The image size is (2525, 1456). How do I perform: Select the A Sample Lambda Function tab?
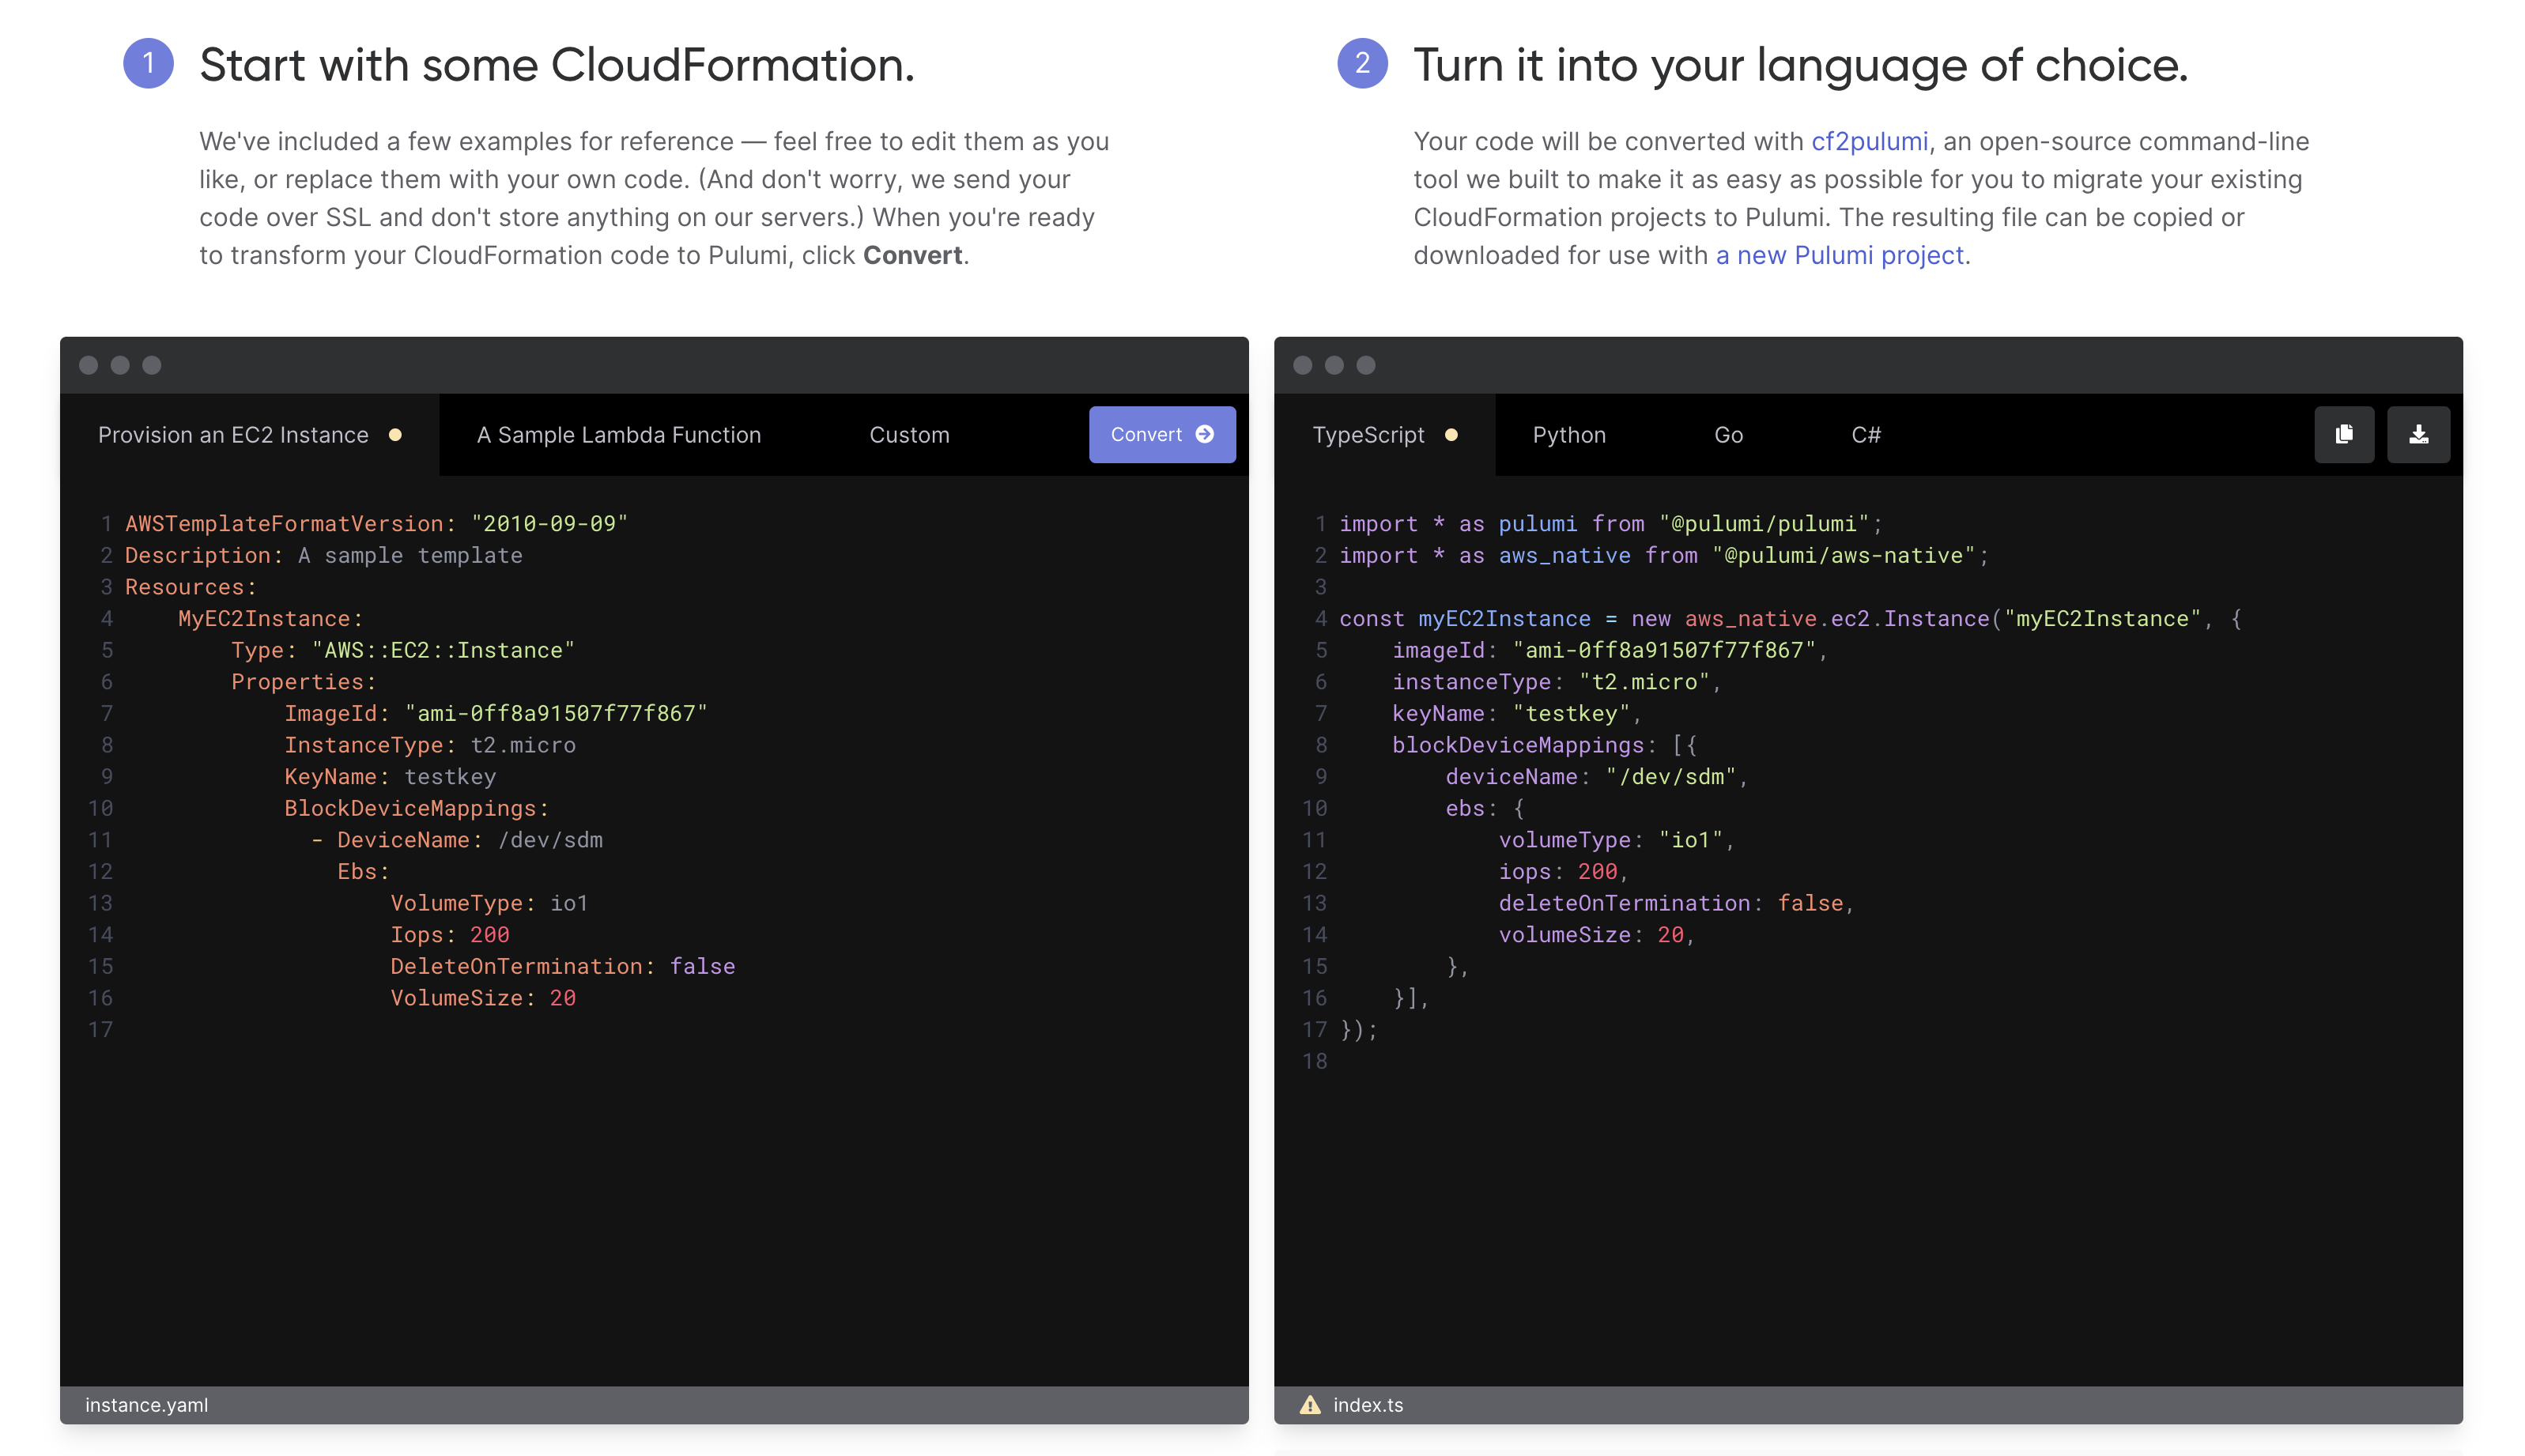tap(619, 435)
